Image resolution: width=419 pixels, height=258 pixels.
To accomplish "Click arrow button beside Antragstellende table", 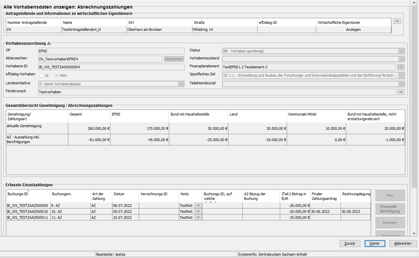I will click(x=397, y=21).
